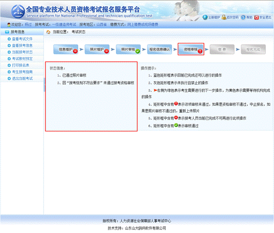Viewport: 274px width, 233px height.
Task: Click the 版权所有 footer text
Action: coord(137,221)
